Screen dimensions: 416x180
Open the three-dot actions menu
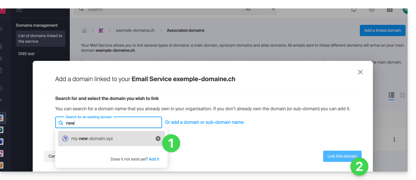coord(394,139)
